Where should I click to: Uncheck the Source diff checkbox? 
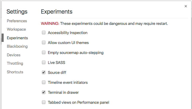44,73
